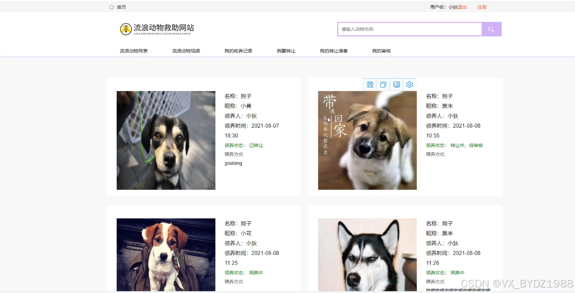Click the 11:25 adoption time text

click(x=231, y=263)
